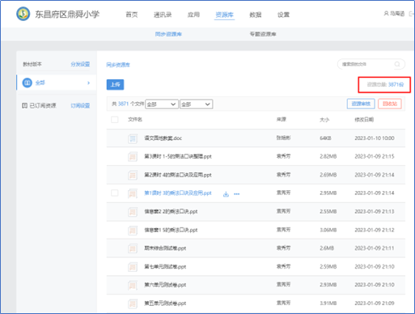Image resolution: width=415 pixels, height=314 pixels.
Task: Switch to the 应用 tab
Action: coord(193,15)
